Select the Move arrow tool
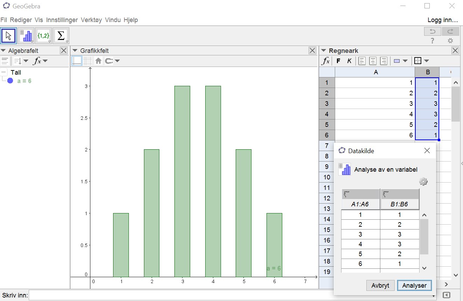Screen dimensions: 463x301 pos(9,36)
